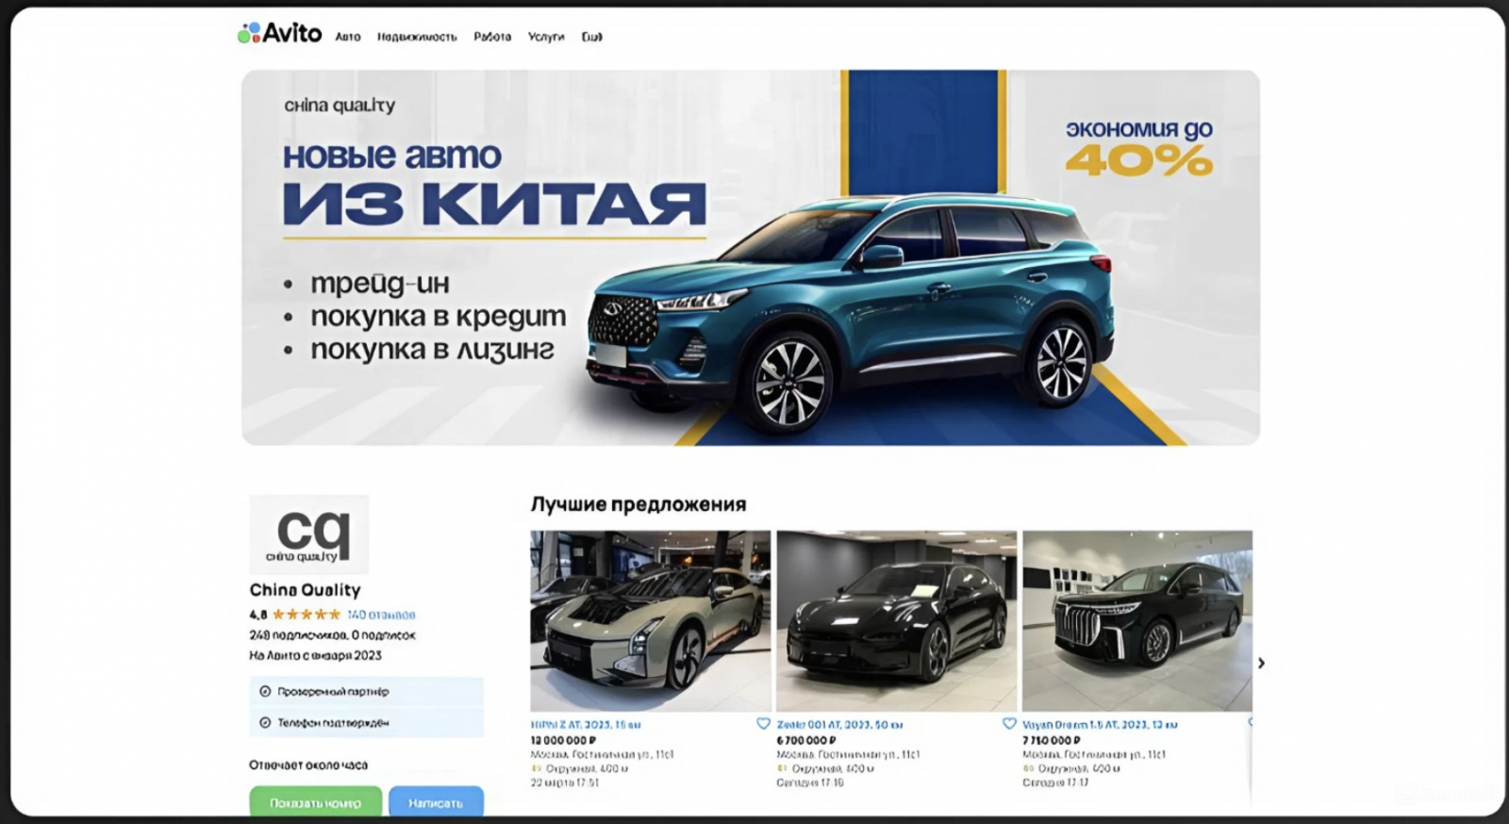Open the Voyah Dream AT, 2023 listing title

coord(1100,725)
